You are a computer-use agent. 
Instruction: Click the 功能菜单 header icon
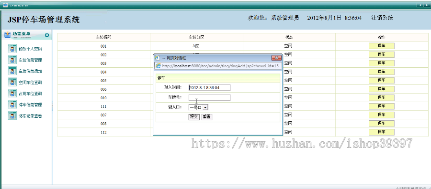pos(7,35)
